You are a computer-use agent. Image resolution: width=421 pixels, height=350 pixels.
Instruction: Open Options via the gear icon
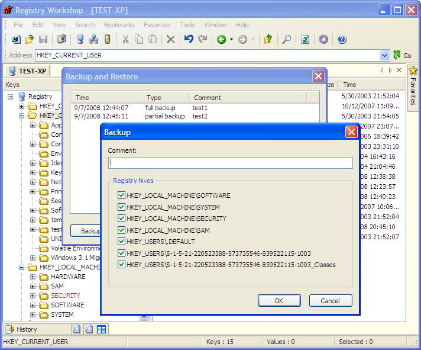coord(323,40)
